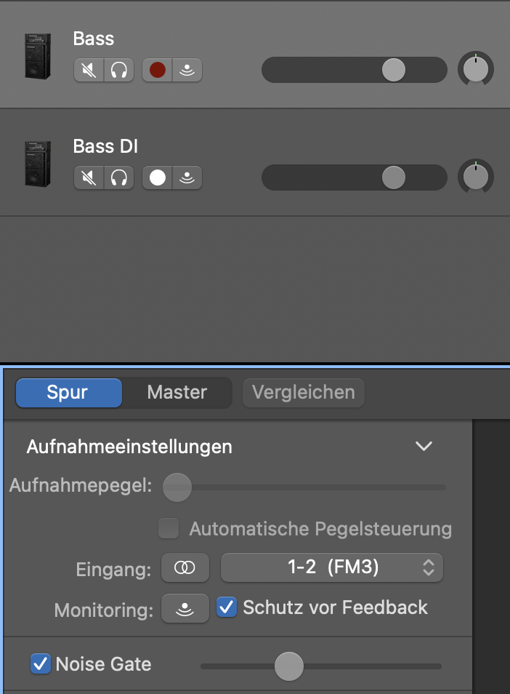Toggle the Monitoring button in settings

coord(185,608)
